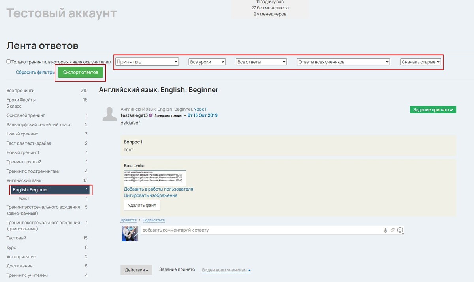
Task: Click the 'Сбросить фильтры' link
Action: tap(35, 72)
